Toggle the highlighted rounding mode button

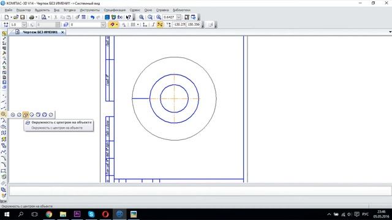point(160,24)
